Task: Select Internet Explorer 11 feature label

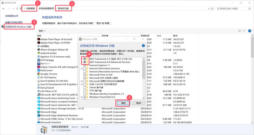Action: tap(99, 65)
